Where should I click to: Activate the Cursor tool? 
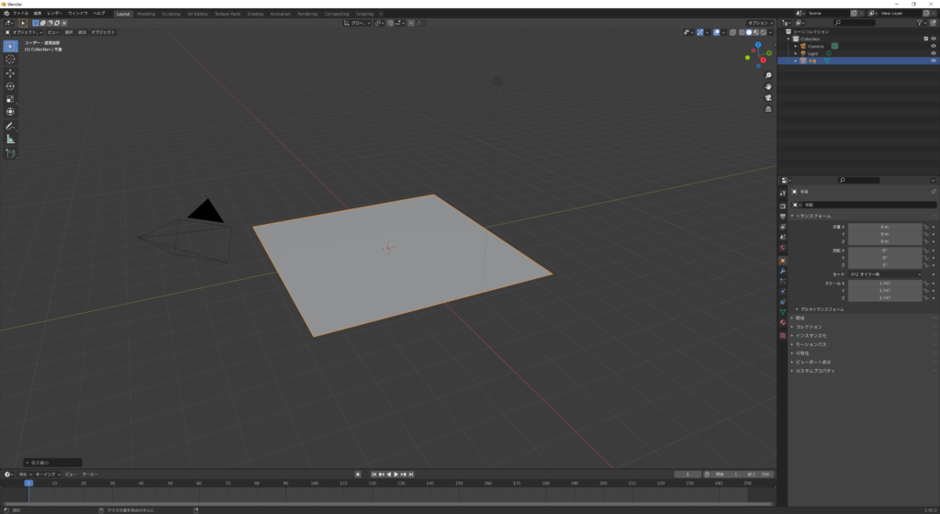point(10,59)
